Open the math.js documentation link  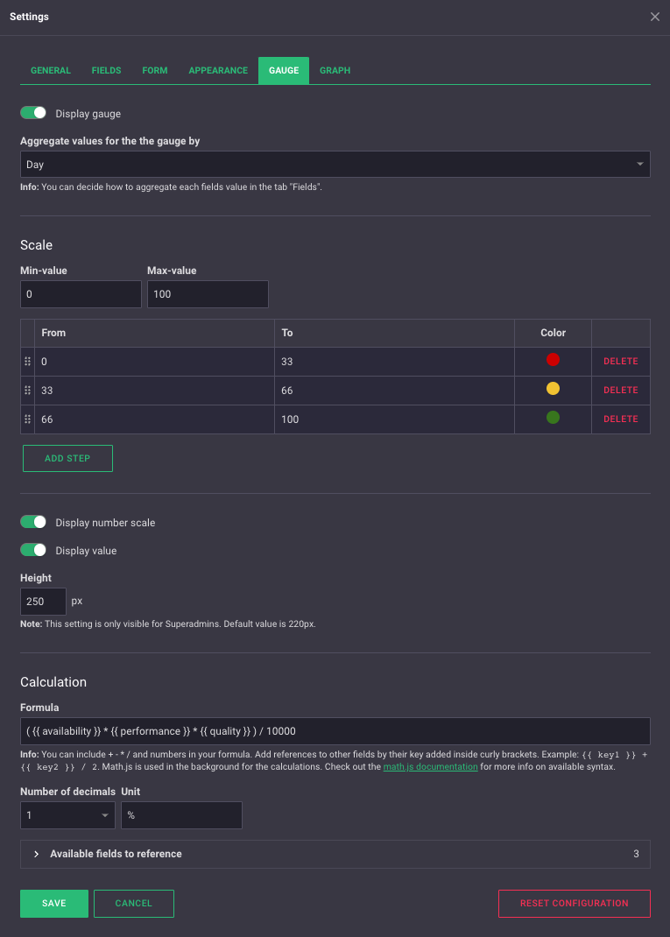click(430, 766)
